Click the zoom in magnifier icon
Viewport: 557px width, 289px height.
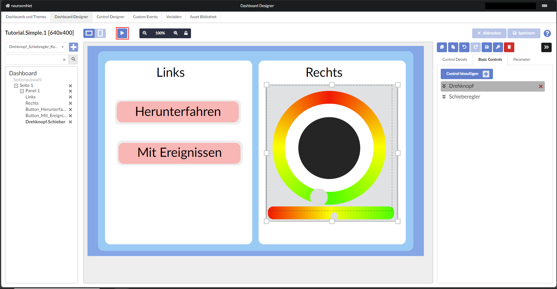(176, 33)
